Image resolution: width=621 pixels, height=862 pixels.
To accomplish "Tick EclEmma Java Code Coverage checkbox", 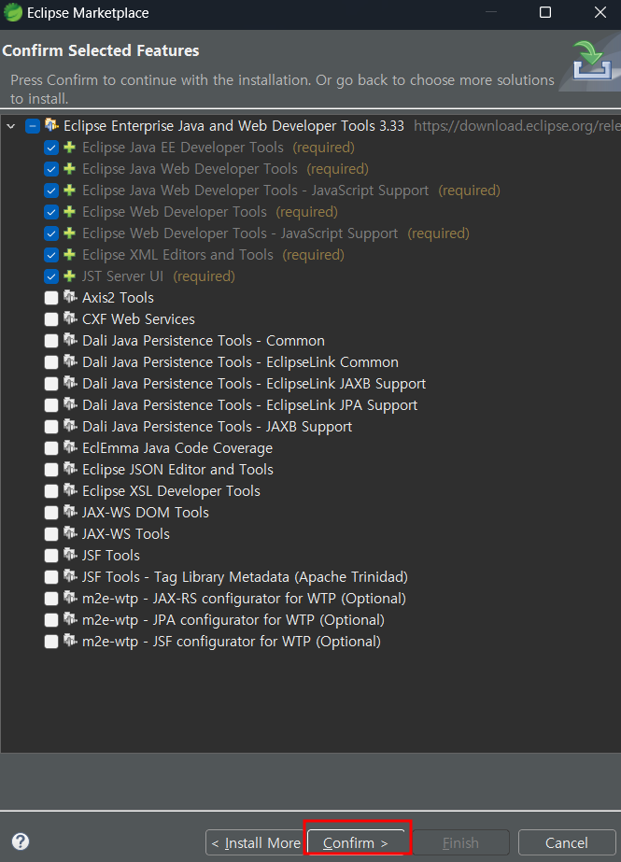I will (x=51, y=448).
